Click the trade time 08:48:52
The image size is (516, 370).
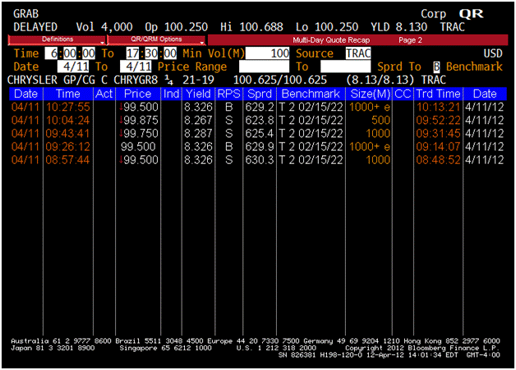(438, 160)
